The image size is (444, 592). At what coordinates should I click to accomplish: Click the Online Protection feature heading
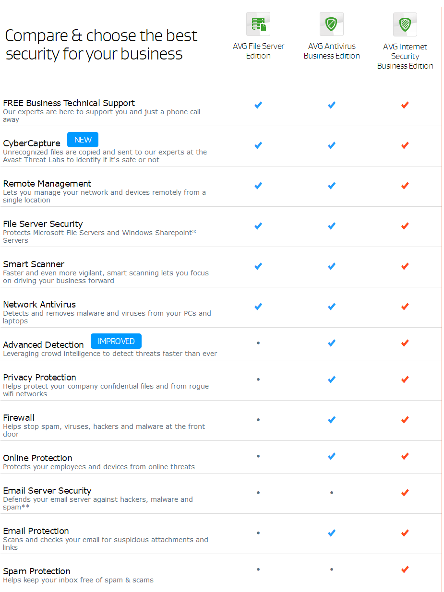tap(37, 458)
